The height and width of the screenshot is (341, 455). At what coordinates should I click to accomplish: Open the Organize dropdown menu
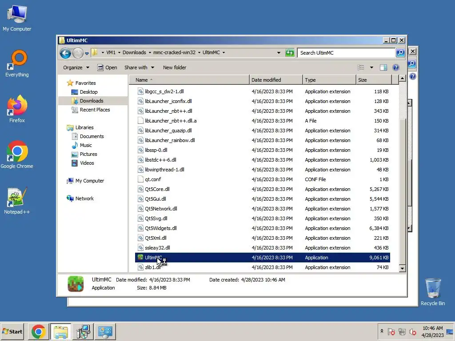[76, 67]
